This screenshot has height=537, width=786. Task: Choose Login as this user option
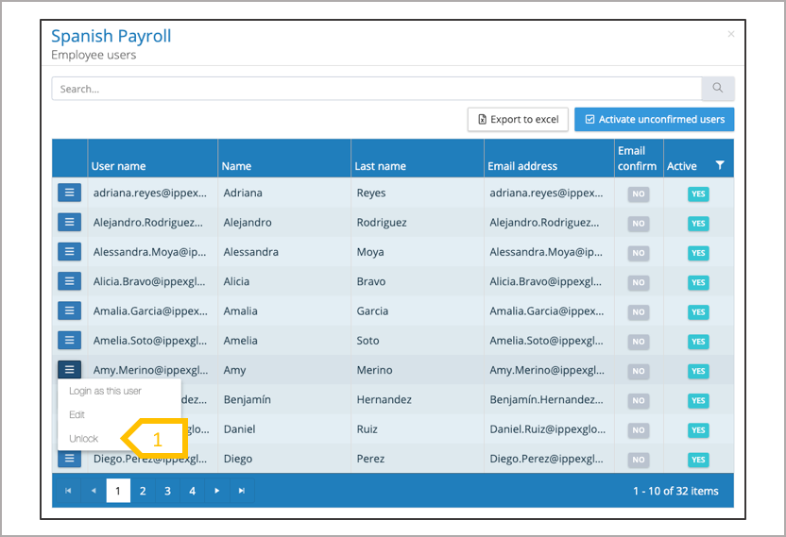coord(105,392)
